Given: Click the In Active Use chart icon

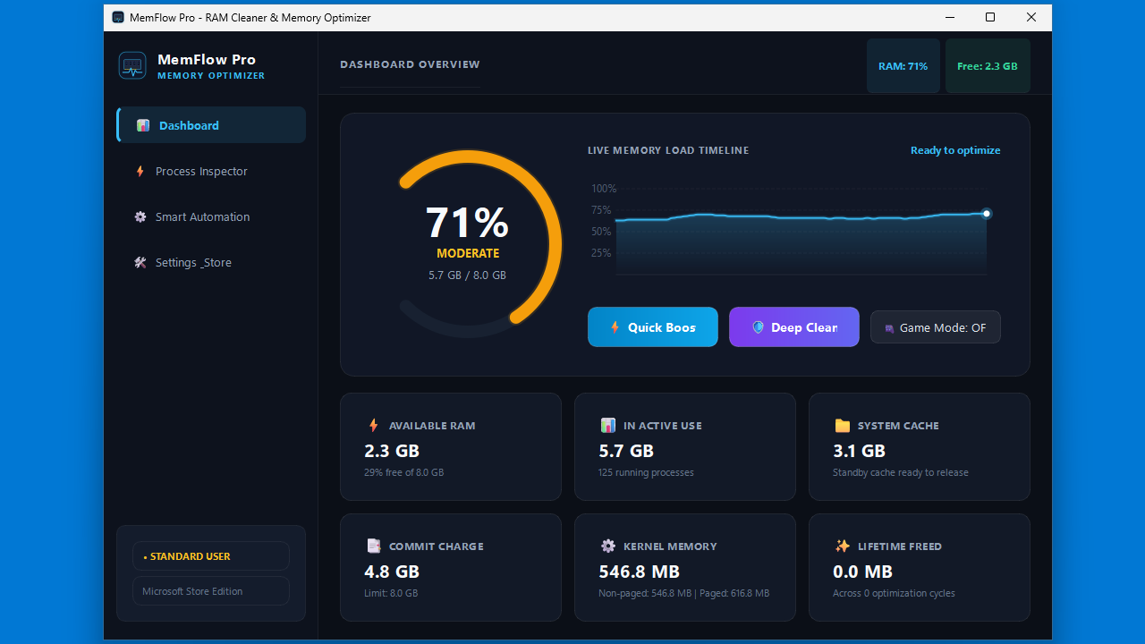Looking at the screenshot, I should click(x=608, y=426).
